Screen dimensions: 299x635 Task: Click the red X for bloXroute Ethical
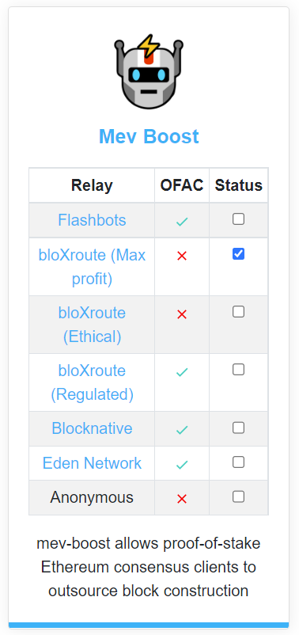pyautogui.click(x=182, y=314)
